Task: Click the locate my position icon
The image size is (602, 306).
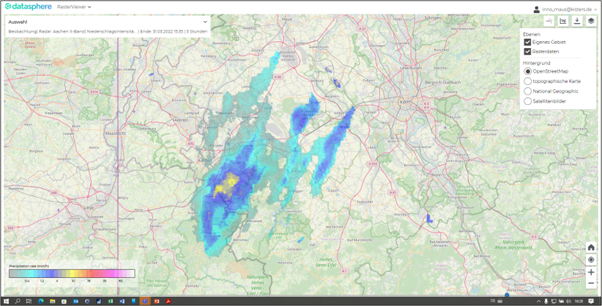Action: click(590, 260)
